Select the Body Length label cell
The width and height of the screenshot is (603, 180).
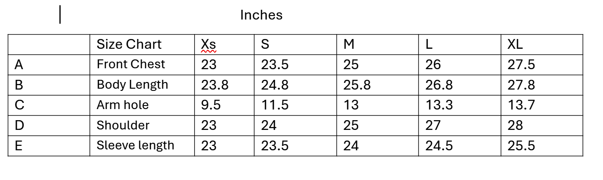pyautogui.click(x=142, y=85)
